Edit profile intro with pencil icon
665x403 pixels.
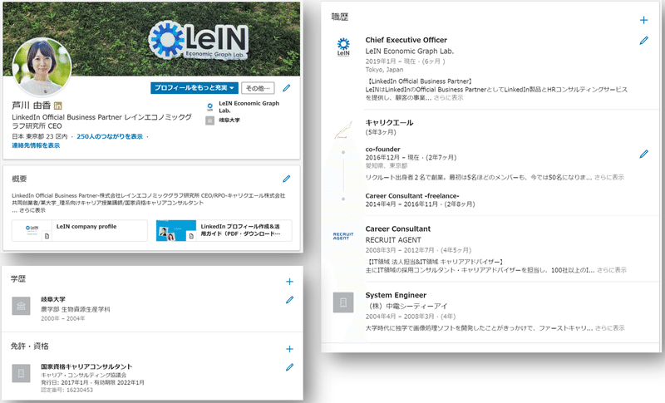[287, 88]
